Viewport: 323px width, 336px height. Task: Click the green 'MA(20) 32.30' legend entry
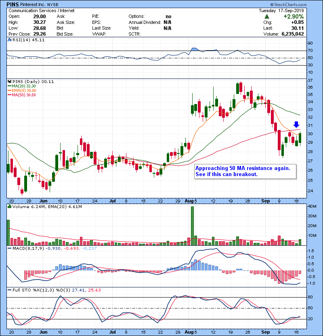coord(22,86)
